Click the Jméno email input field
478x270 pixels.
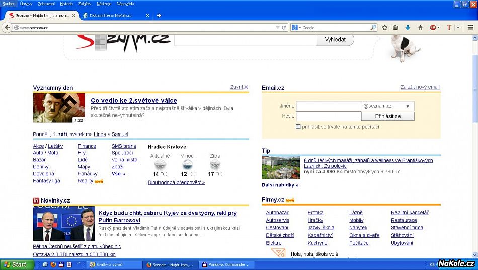(x=329, y=106)
